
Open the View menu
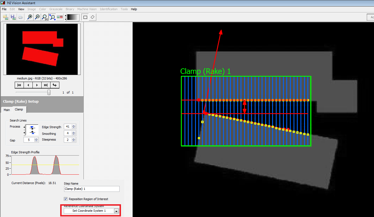point(21,9)
